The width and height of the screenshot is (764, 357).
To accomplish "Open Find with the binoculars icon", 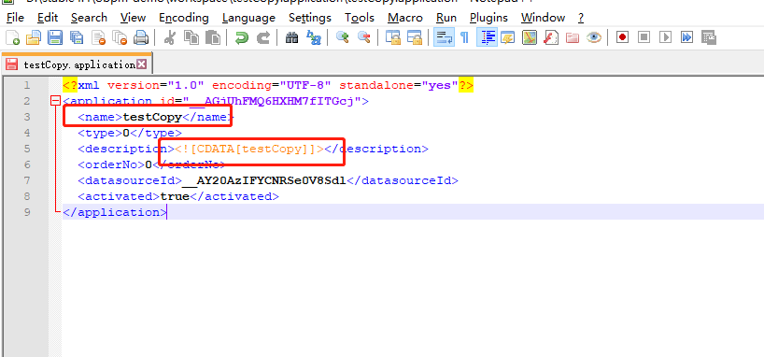I will pyautogui.click(x=291, y=37).
